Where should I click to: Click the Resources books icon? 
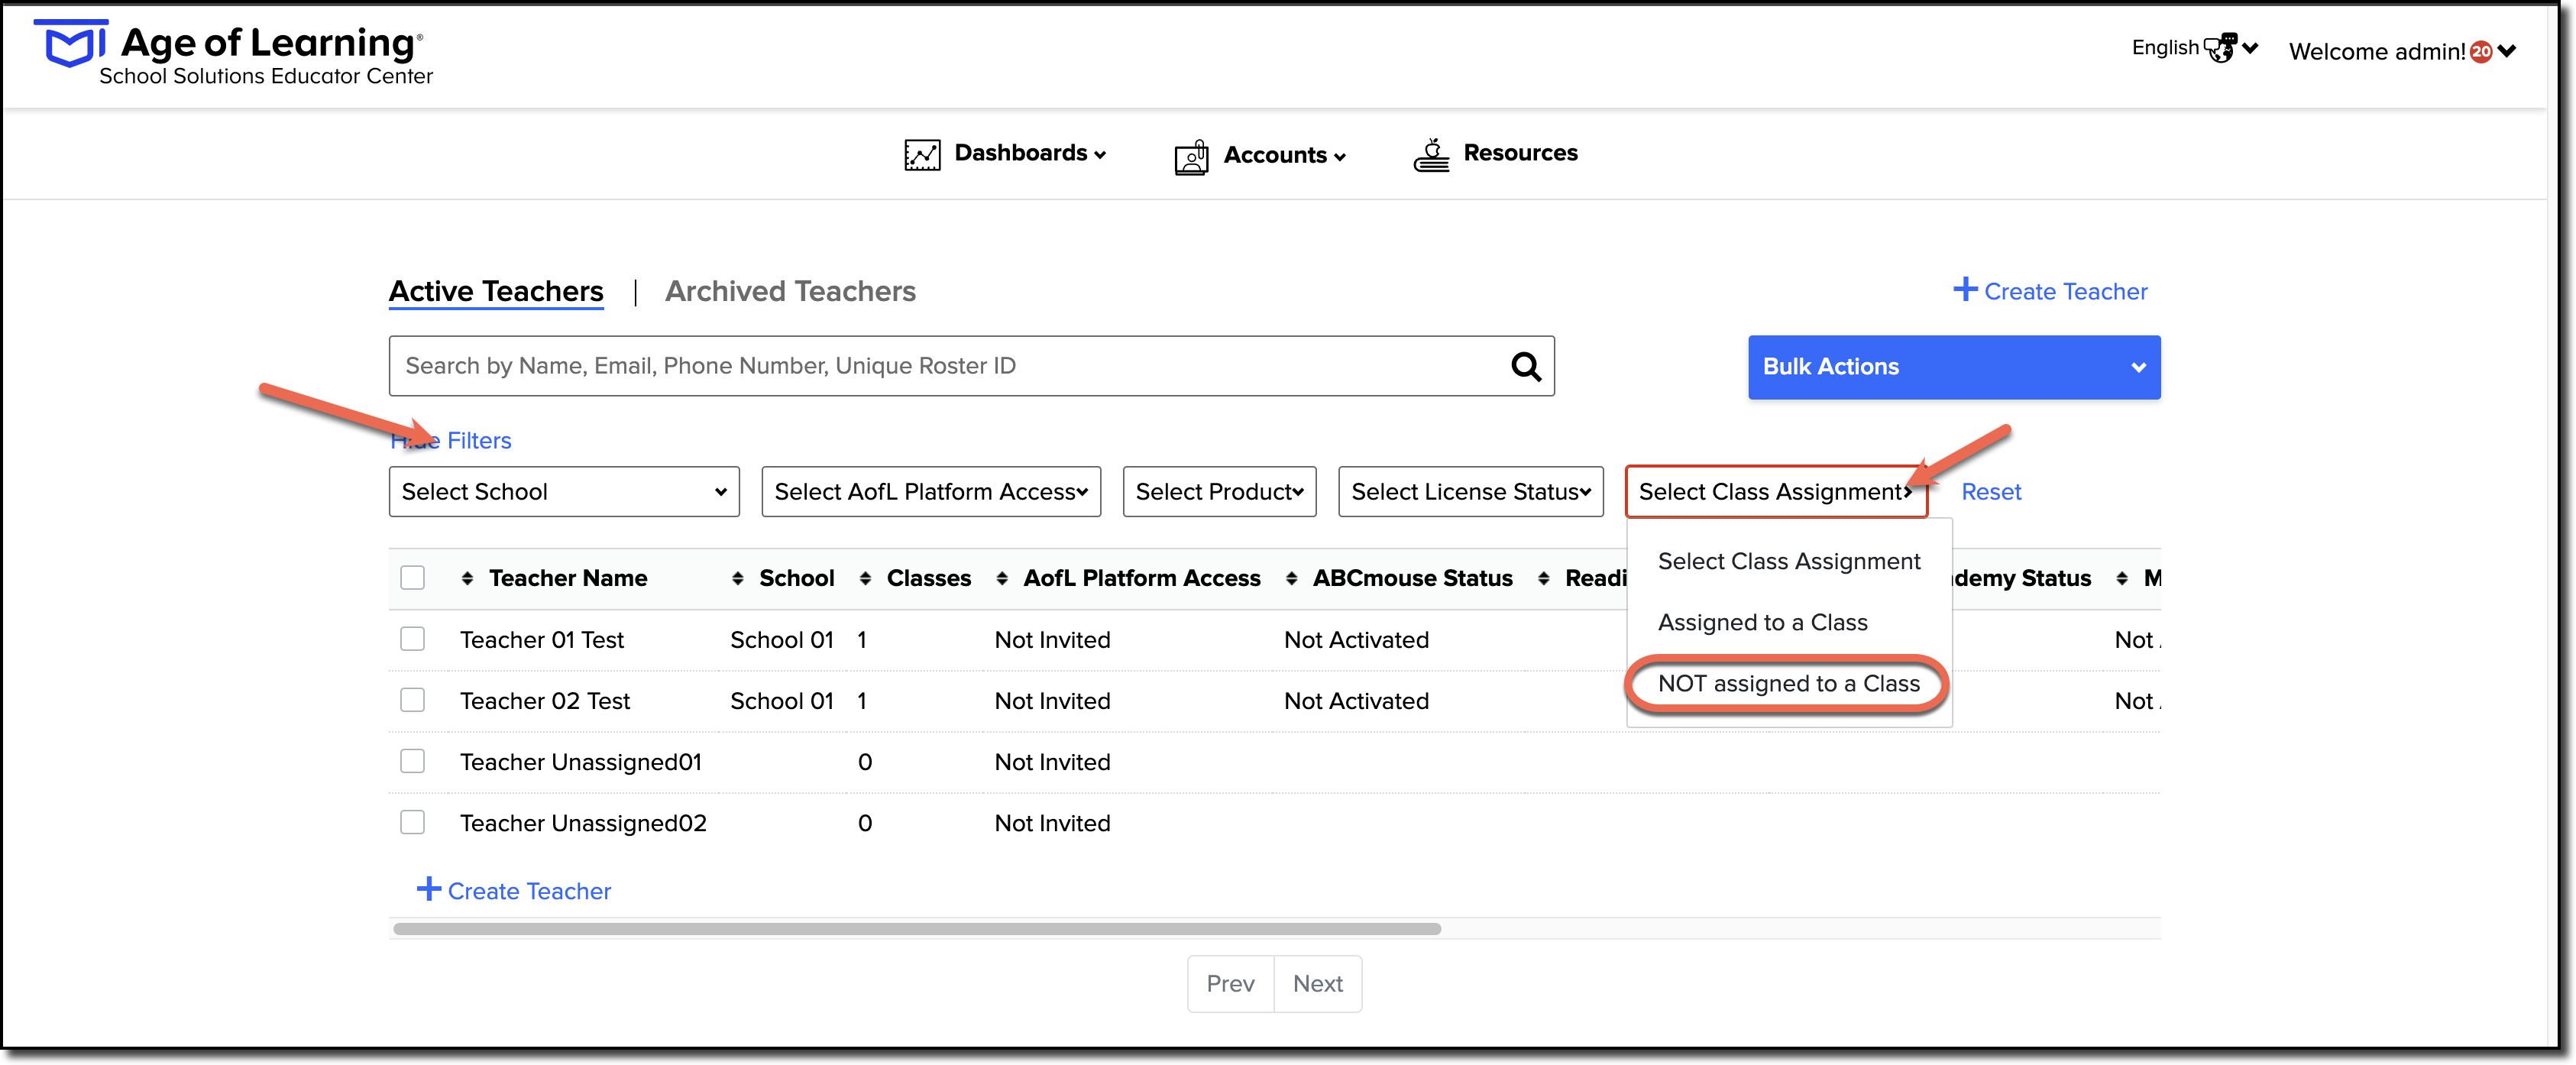coord(1431,155)
